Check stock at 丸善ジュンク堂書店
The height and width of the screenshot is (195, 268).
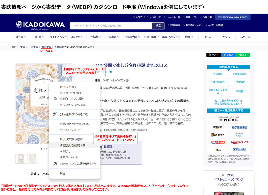218,91
